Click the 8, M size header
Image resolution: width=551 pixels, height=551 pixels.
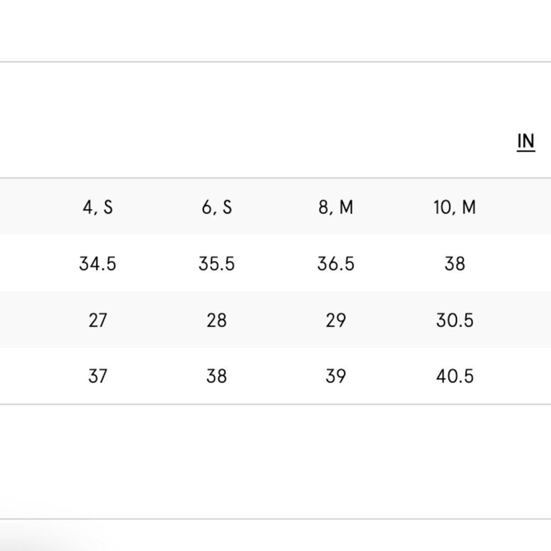coord(336,207)
